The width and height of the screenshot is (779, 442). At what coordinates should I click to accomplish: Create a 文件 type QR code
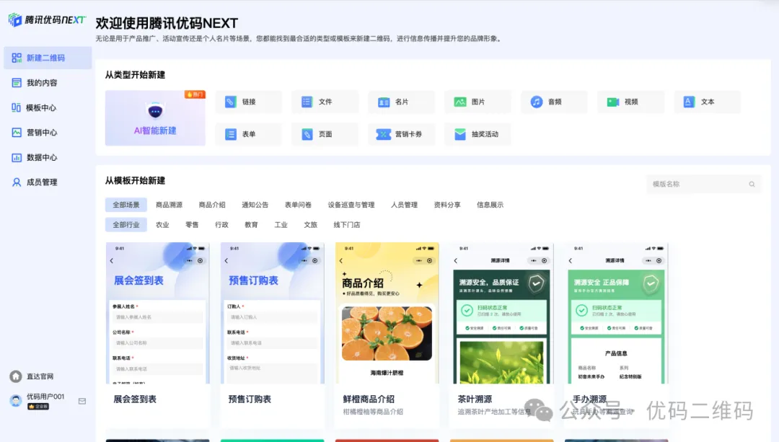(325, 102)
